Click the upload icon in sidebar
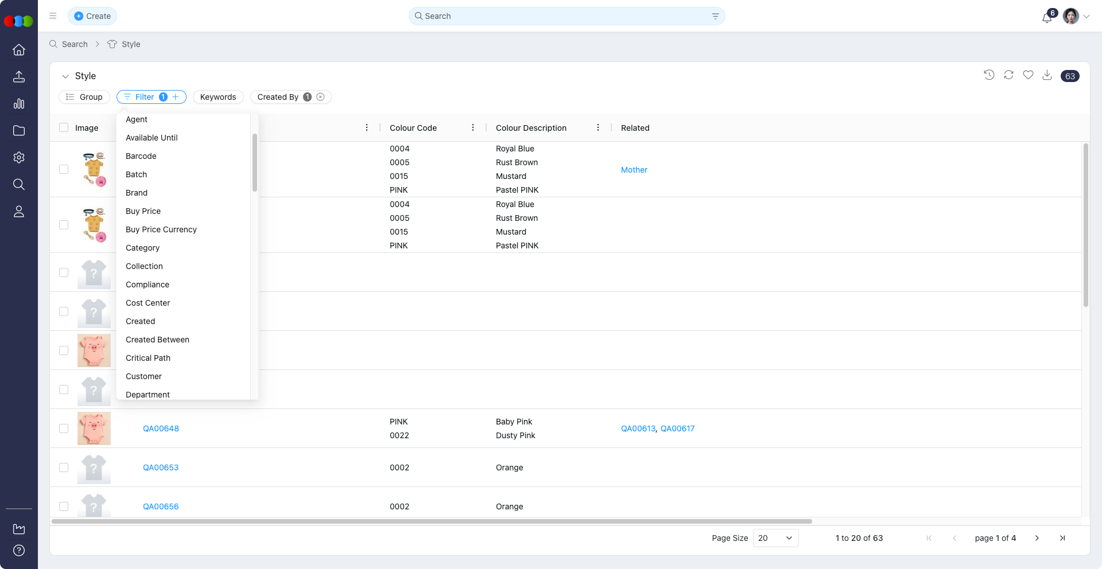The width and height of the screenshot is (1102, 569). (19, 77)
